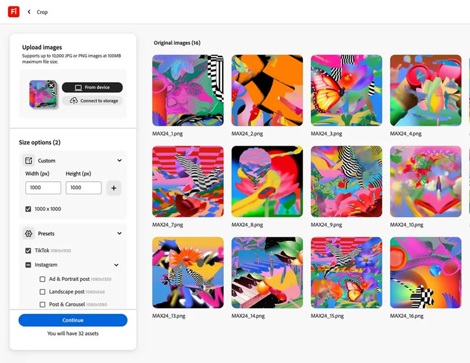
Task: Click the Custom size icon
Action: (28, 160)
